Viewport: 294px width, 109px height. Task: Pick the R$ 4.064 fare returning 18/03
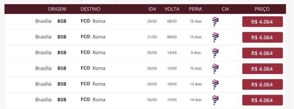click(262, 84)
